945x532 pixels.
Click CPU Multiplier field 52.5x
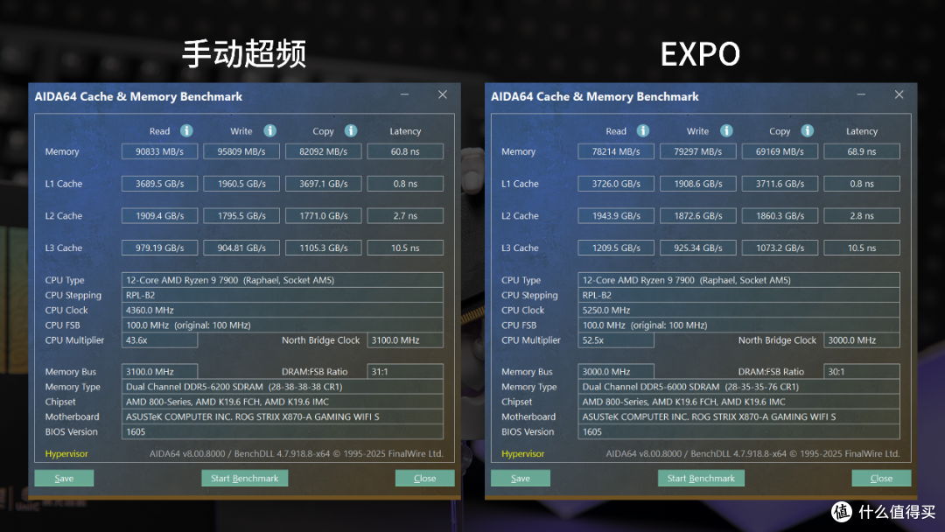(x=616, y=339)
